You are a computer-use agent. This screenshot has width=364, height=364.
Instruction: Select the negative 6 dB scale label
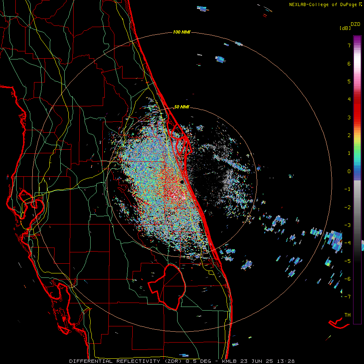click(x=347, y=279)
